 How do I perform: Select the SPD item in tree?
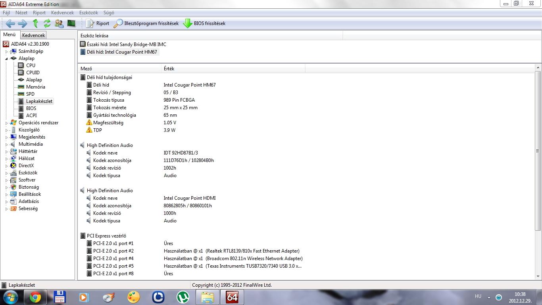[30, 94]
